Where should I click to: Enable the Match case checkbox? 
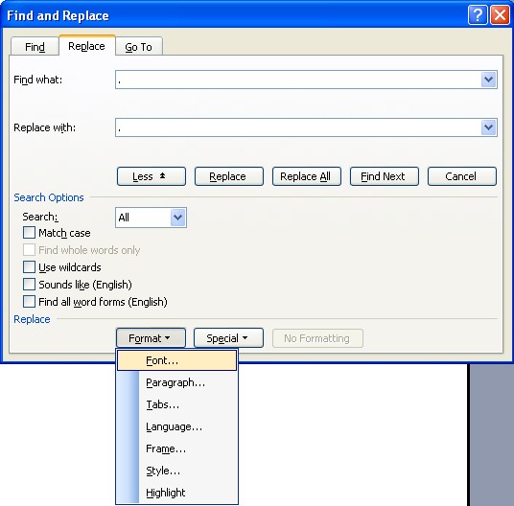pyautogui.click(x=29, y=233)
